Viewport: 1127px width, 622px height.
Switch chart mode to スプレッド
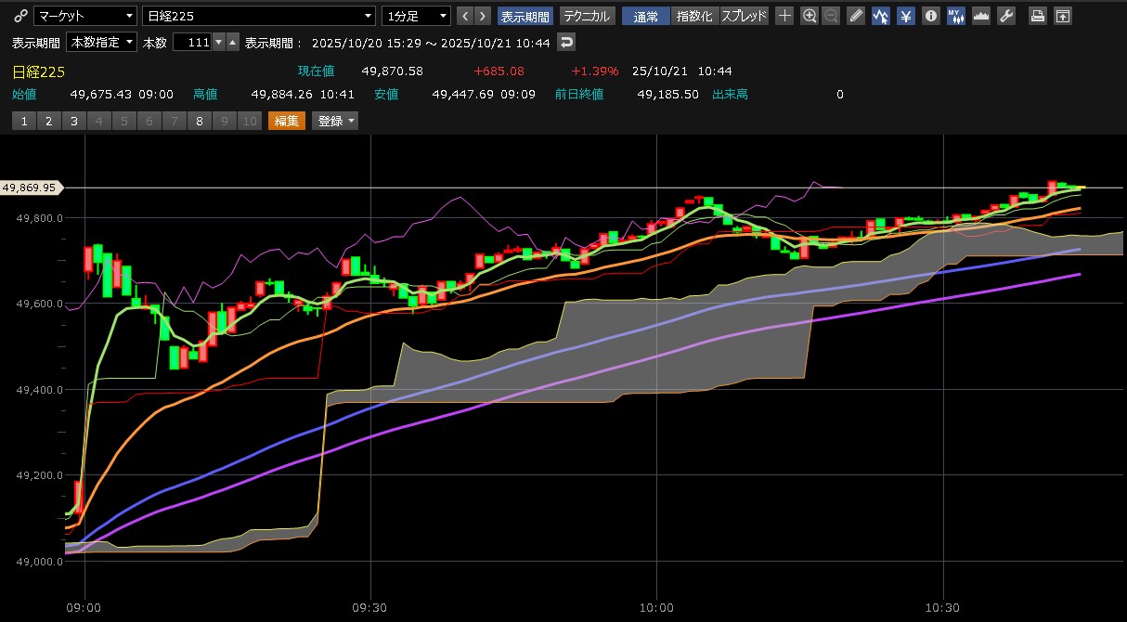[x=745, y=16]
